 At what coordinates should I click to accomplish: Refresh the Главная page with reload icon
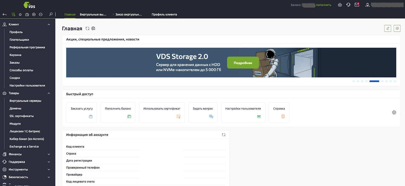(88, 29)
